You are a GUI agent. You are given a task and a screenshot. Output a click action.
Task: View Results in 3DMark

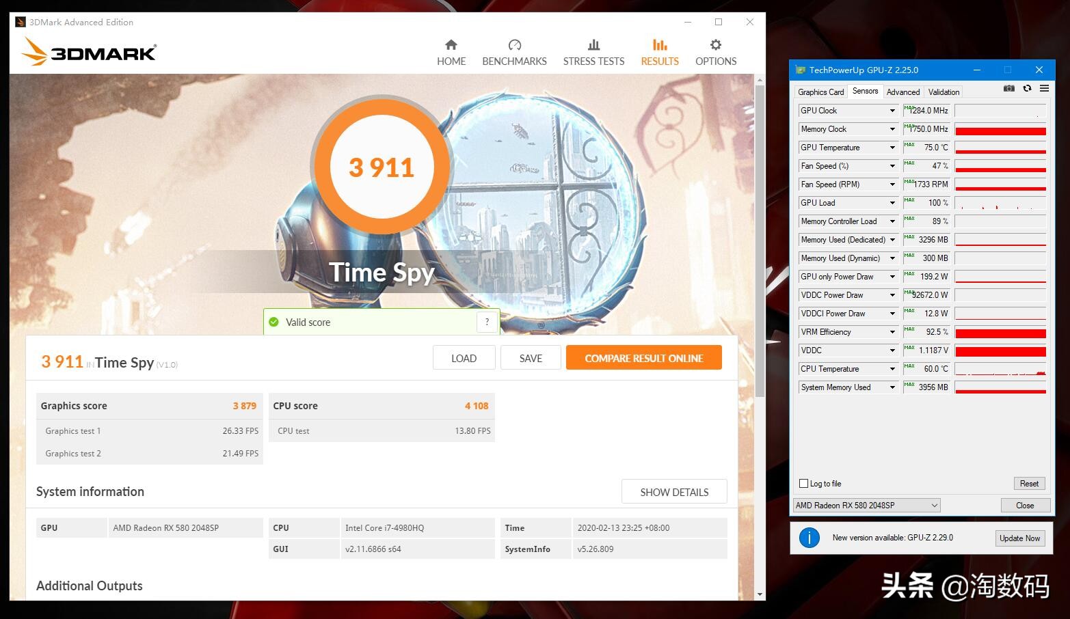[x=658, y=51]
